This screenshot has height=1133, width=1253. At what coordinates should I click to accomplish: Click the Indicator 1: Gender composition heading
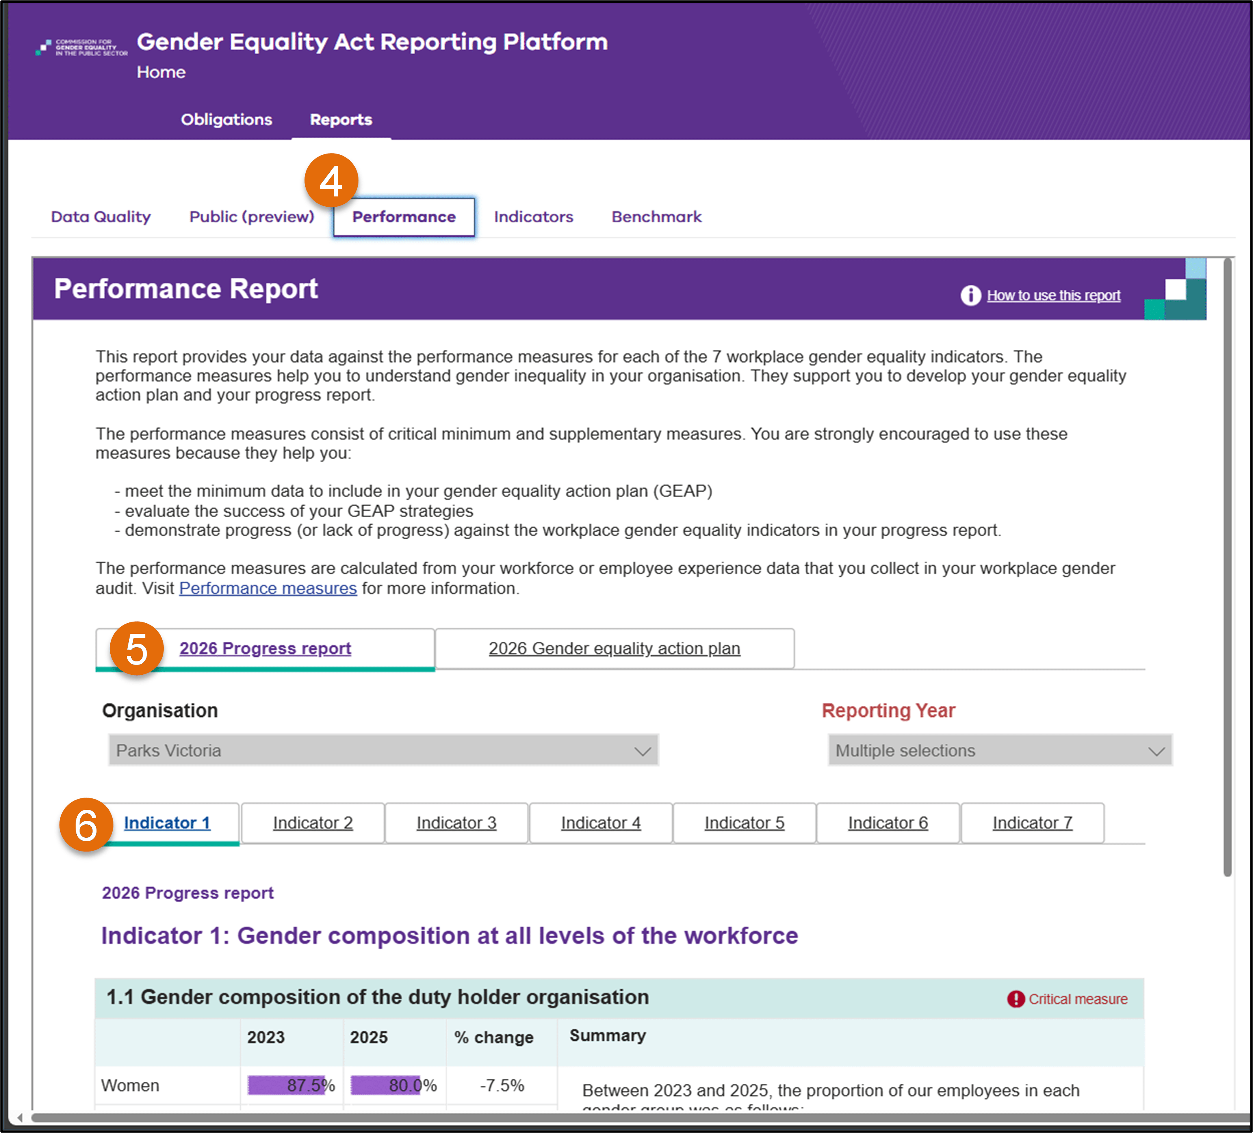(x=449, y=935)
